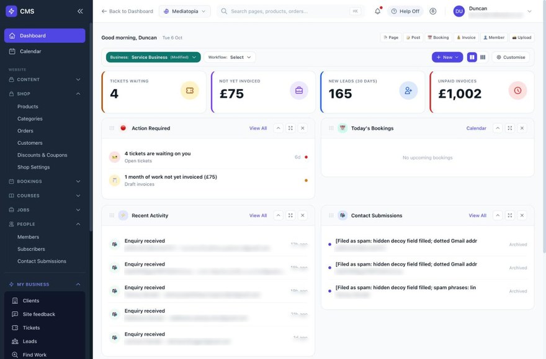Open '4 tickets are waiting on you'
Screen dimensions: 546x359
[208, 157]
